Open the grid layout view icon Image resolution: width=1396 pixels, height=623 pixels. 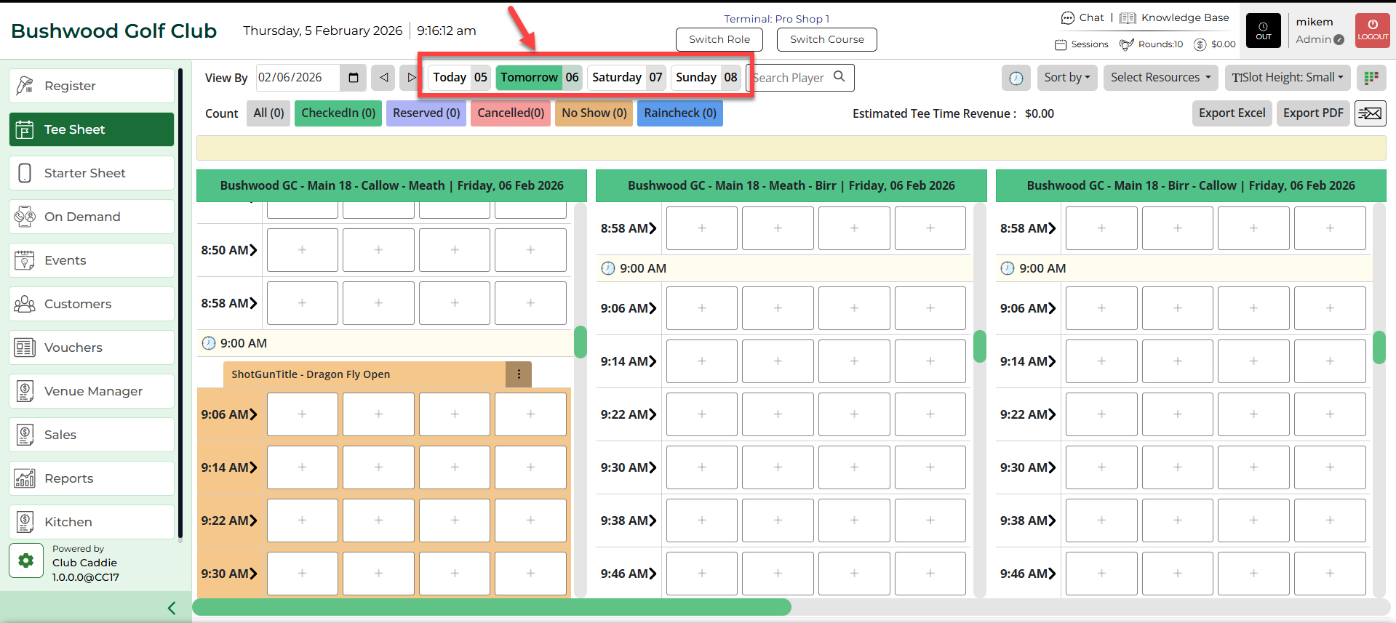tap(1371, 78)
